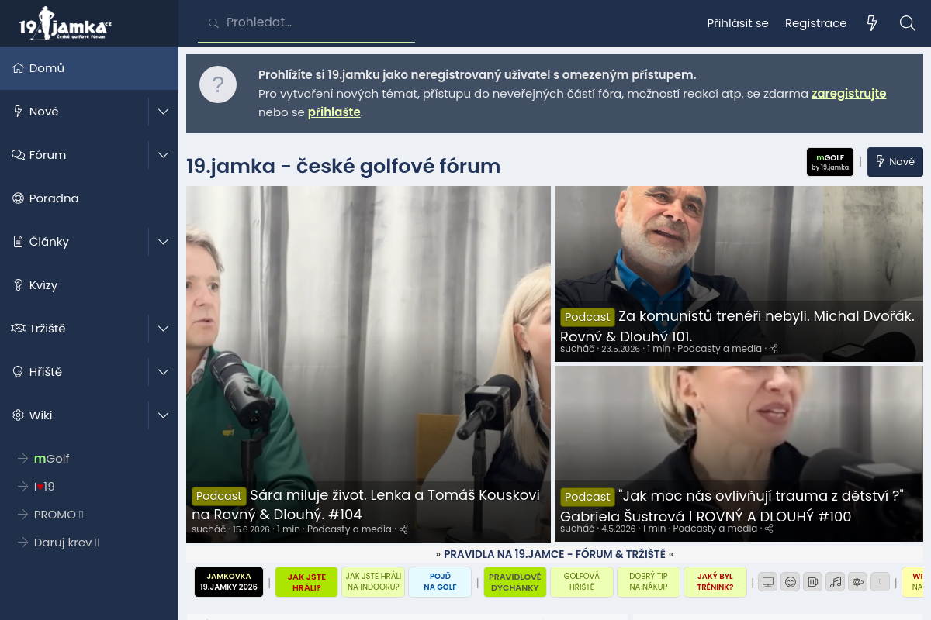Click the search magnifier icon in header
The image size is (931, 620).
(x=908, y=23)
